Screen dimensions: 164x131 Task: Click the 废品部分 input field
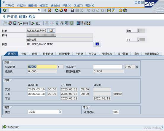pos(108,67)
